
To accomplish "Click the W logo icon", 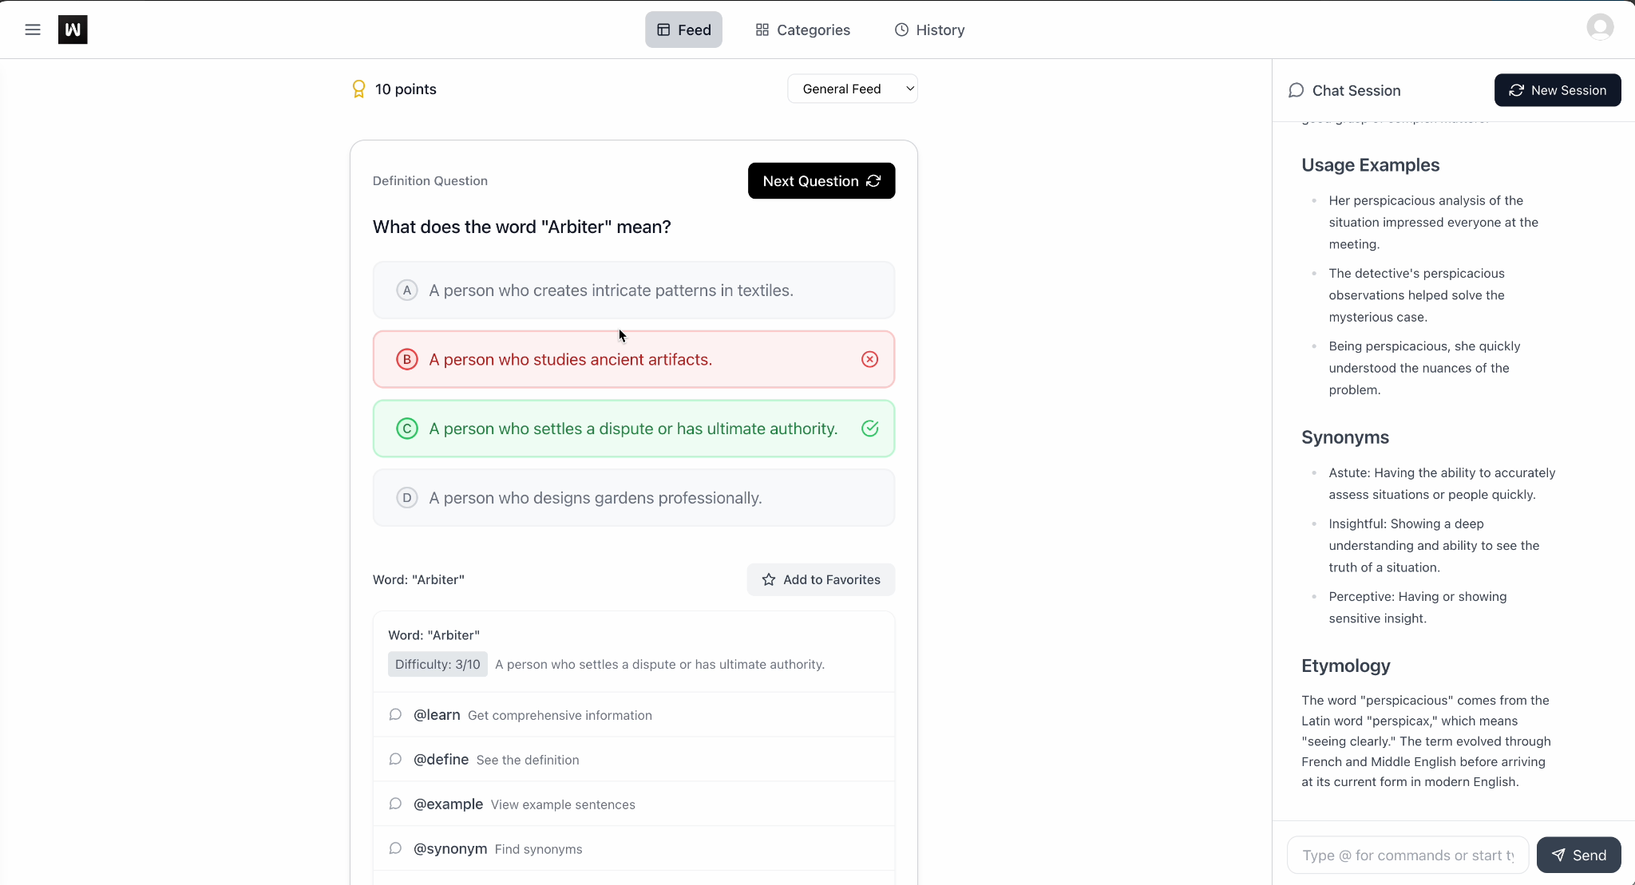I will pyautogui.click(x=73, y=30).
